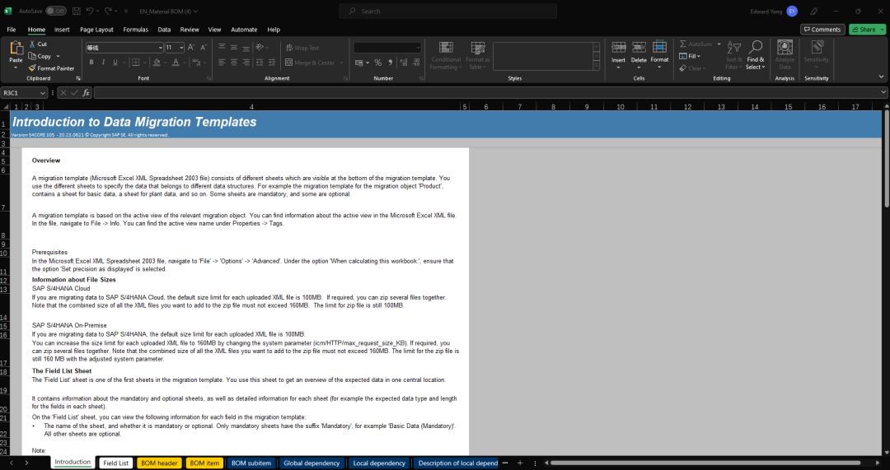Click the decrease decimal icon
The height and width of the screenshot is (470, 890).
[x=416, y=63]
